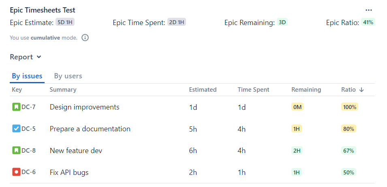This screenshot has height=187, width=387.
Task: Open the three-dot more options menu
Action: pyautogui.click(x=368, y=10)
